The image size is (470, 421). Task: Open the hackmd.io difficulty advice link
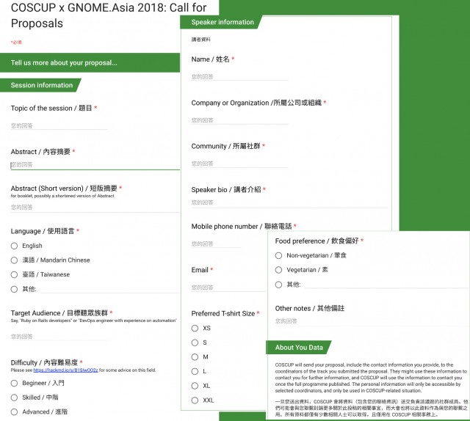tap(65, 370)
